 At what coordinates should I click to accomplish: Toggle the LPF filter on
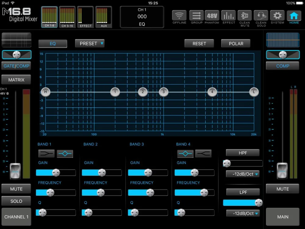click(243, 192)
